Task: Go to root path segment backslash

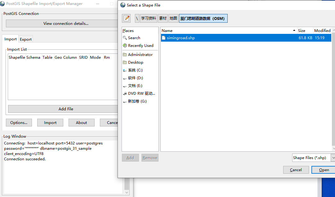Action: (137, 18)
